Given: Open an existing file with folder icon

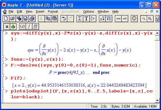Looking at the screenshot, I should click(x=12, y=19).
